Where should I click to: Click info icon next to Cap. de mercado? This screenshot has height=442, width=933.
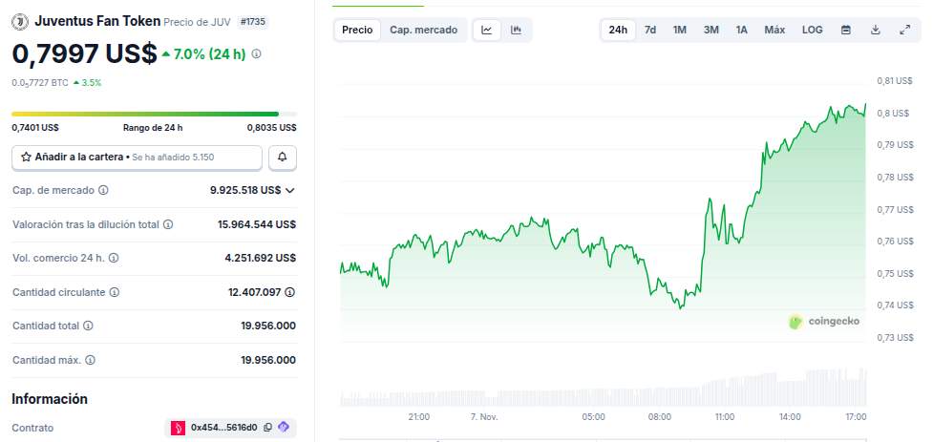click(x=103, y=191)
